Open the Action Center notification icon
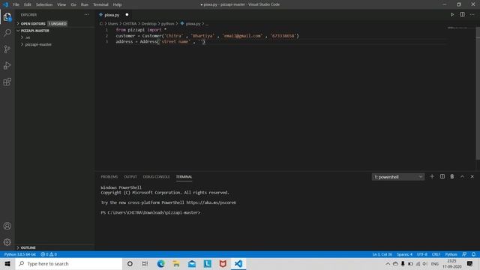This screenshot has height=270, width=480. click(470, 263)
